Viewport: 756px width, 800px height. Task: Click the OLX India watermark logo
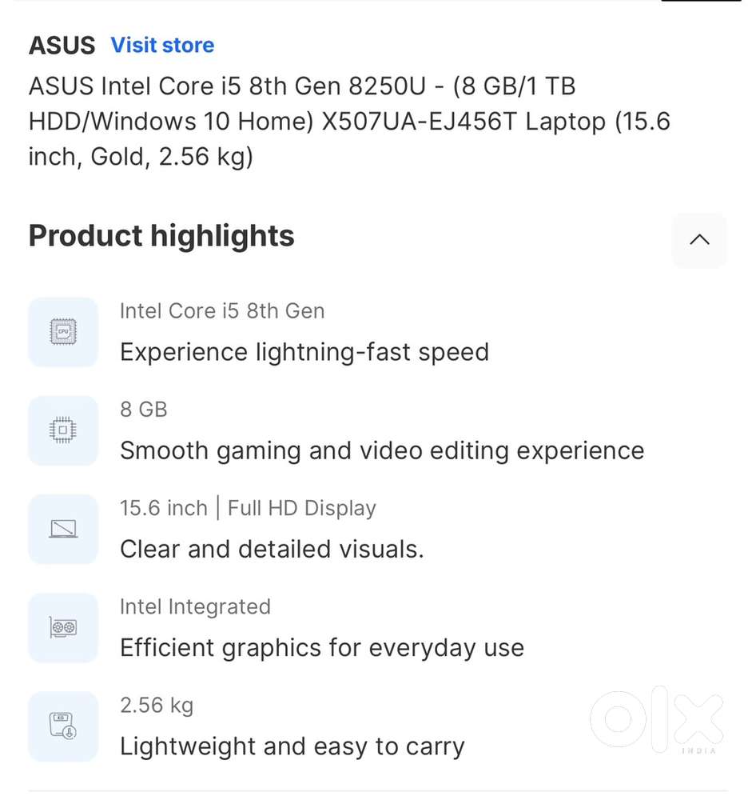(x=657, y=719)
